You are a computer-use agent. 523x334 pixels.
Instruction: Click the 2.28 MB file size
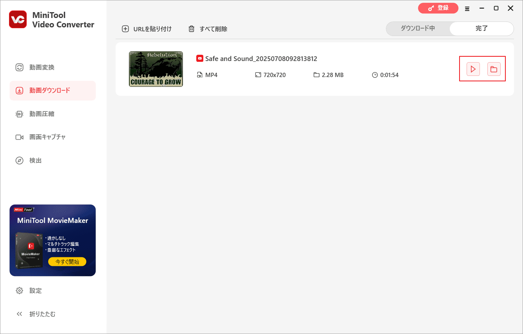[x=333, y=75]
